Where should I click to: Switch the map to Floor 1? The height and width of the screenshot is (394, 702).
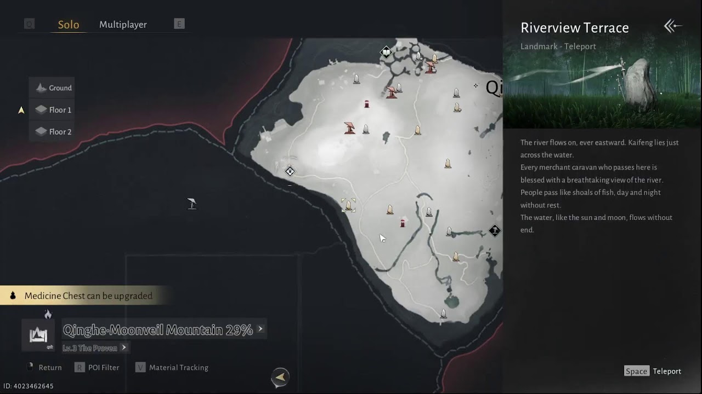[52, 109]
